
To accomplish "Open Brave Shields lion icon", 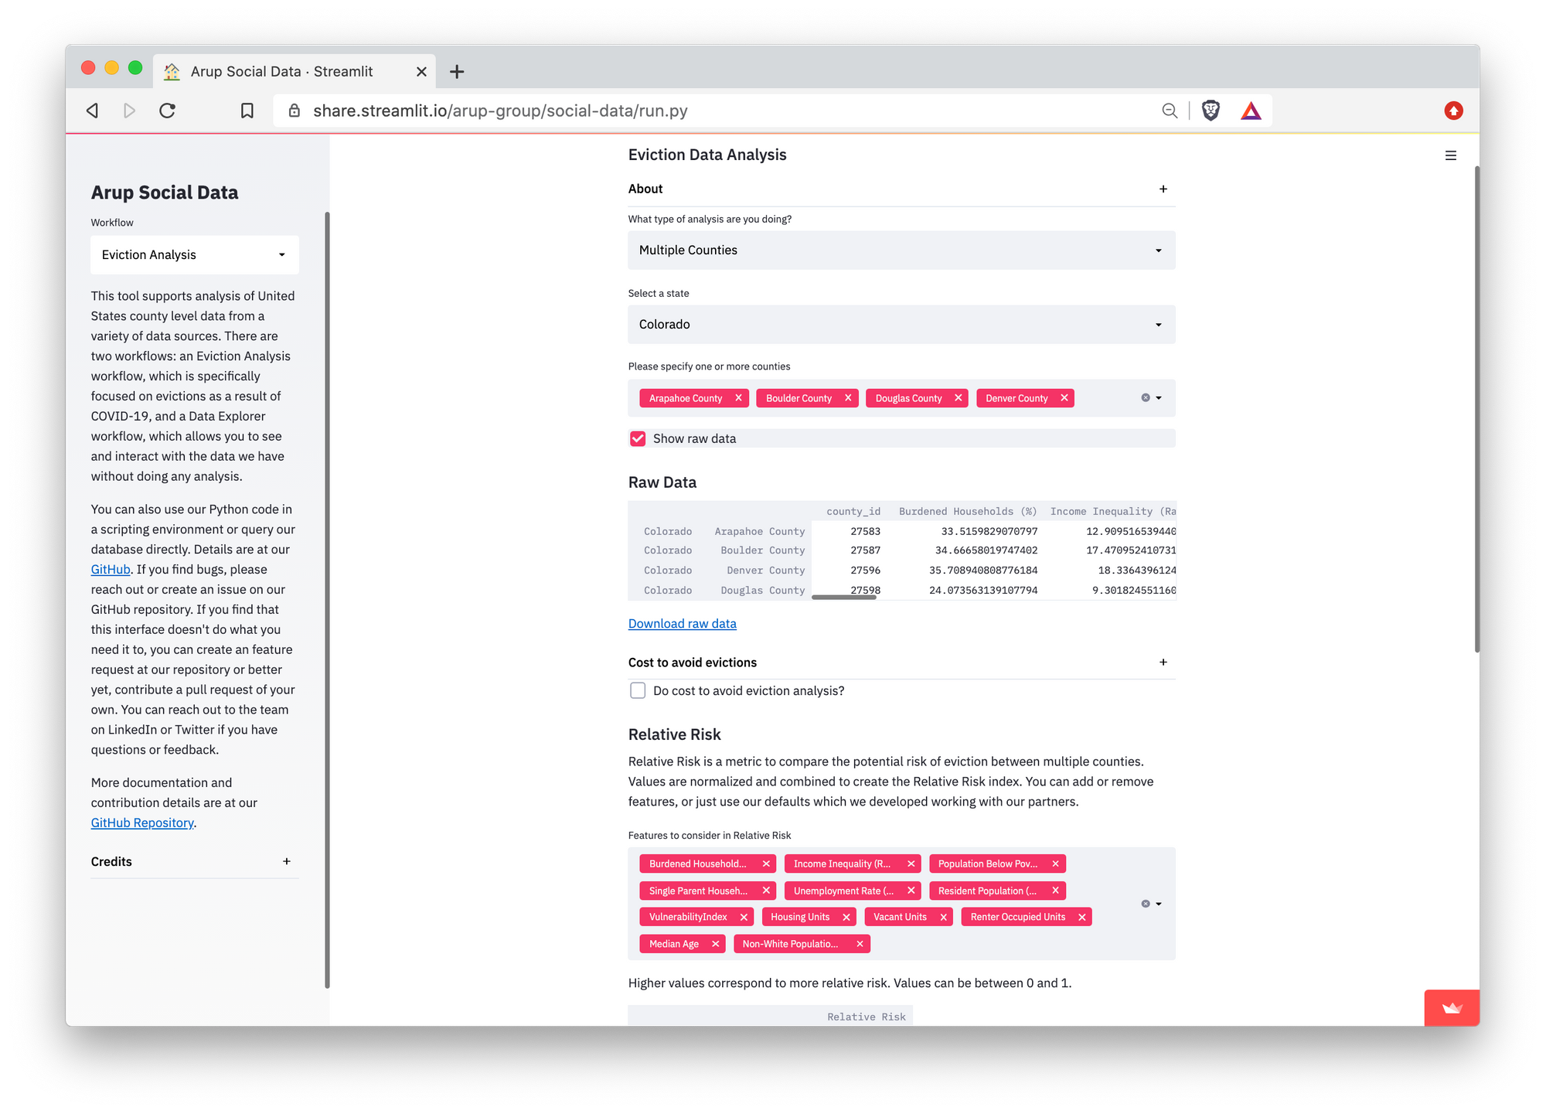I will 1211,111.
